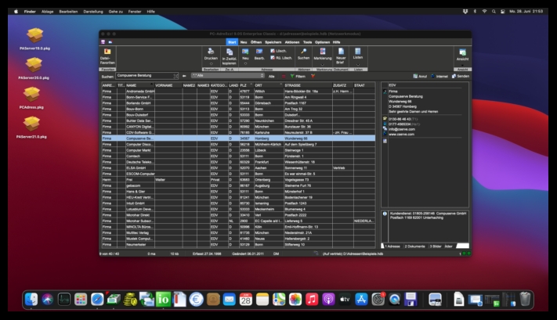Click the purple quick-access toolbar icon

click(x=103, y=42)
